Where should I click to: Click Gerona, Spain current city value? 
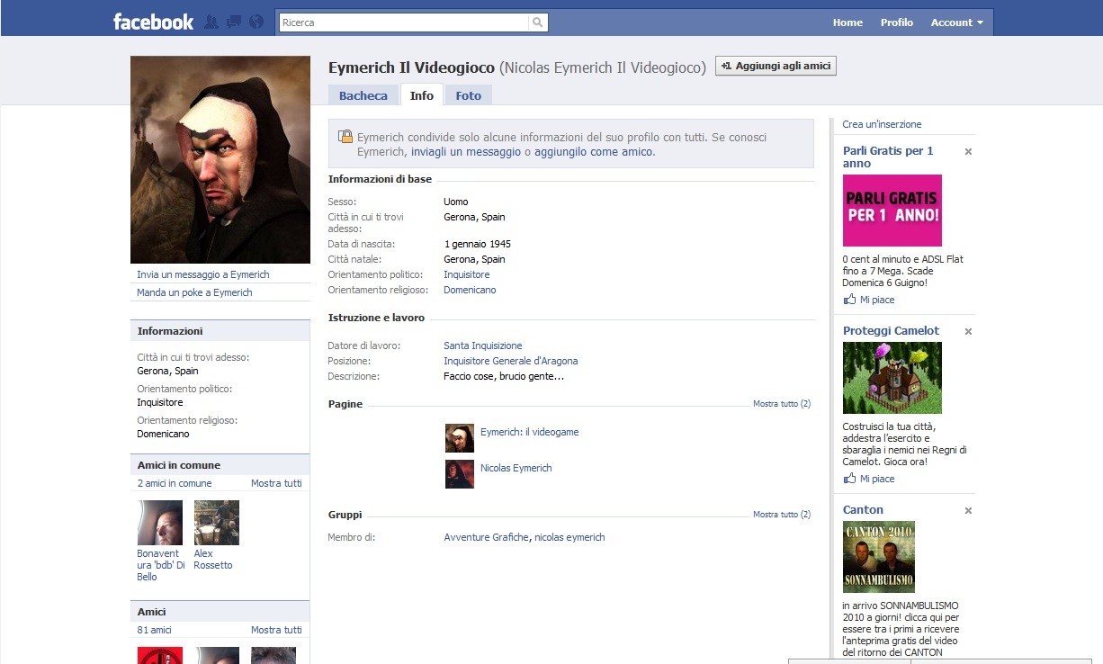pos(474,217)
